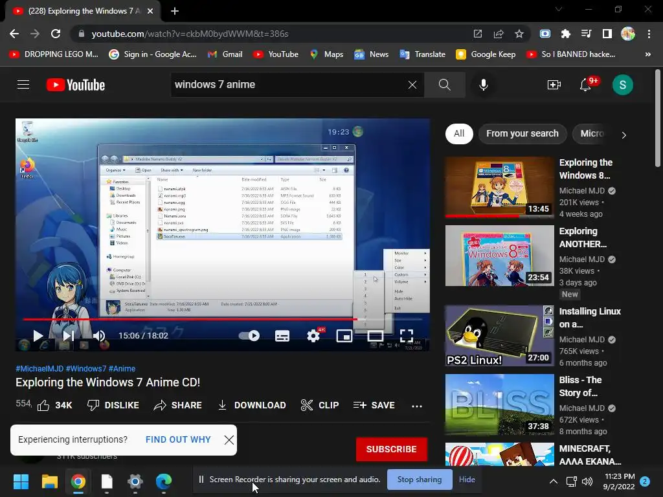The width and height of the screenshot is (663, 497).
Task: Open the account avatar menu
Action: (x=622, y=85)
